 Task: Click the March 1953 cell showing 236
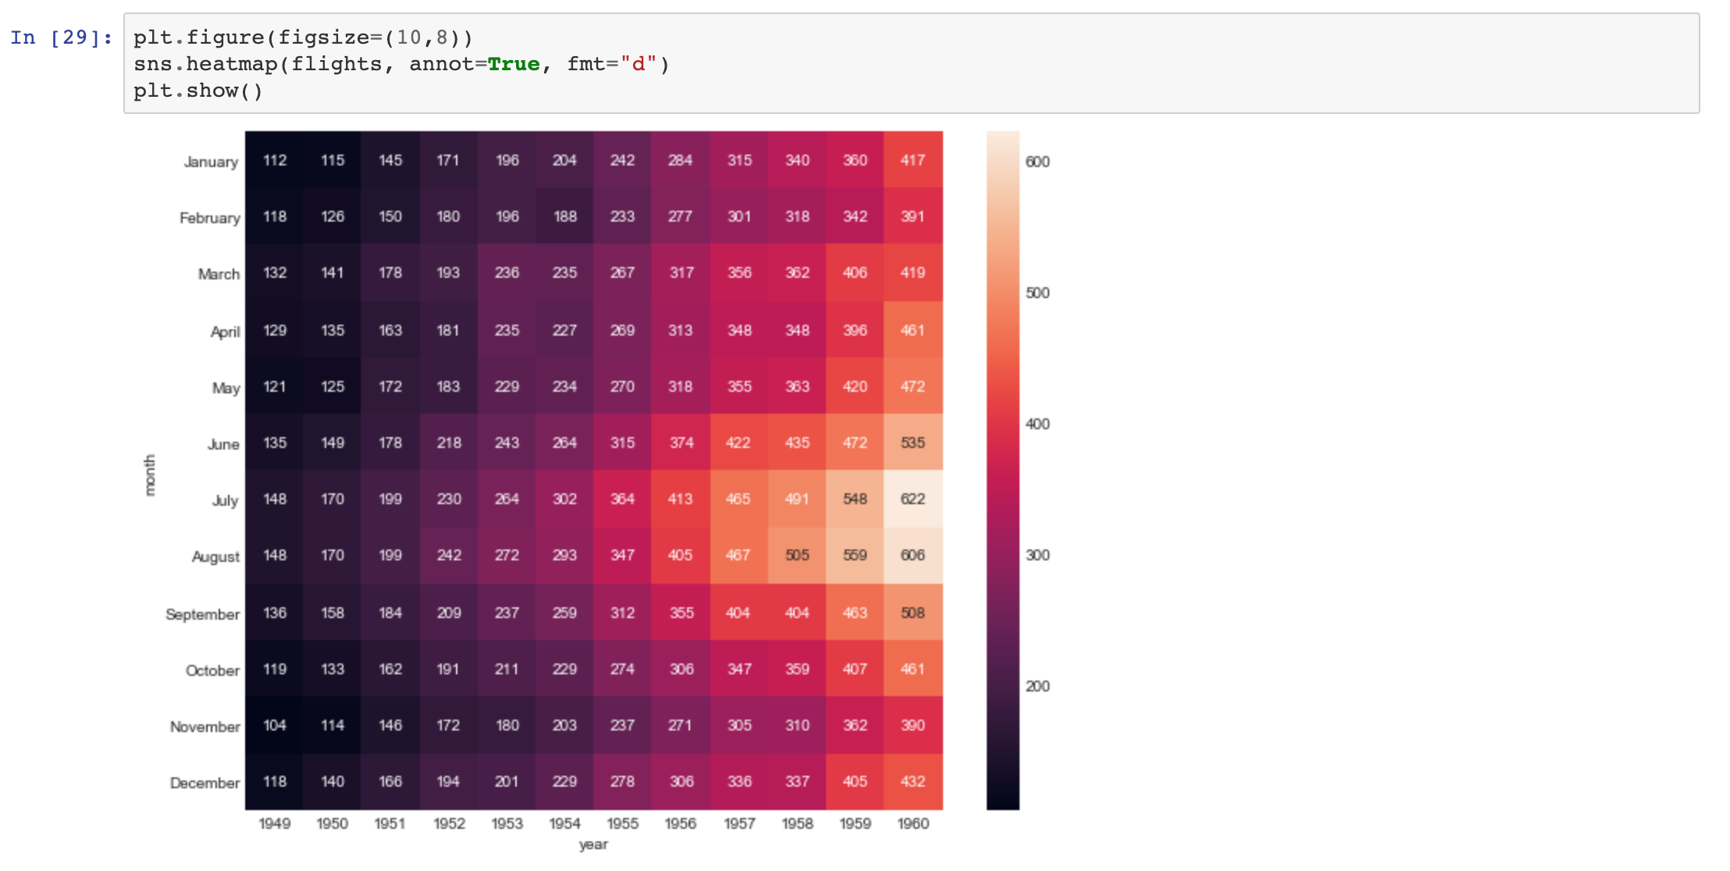click(507, 272)
